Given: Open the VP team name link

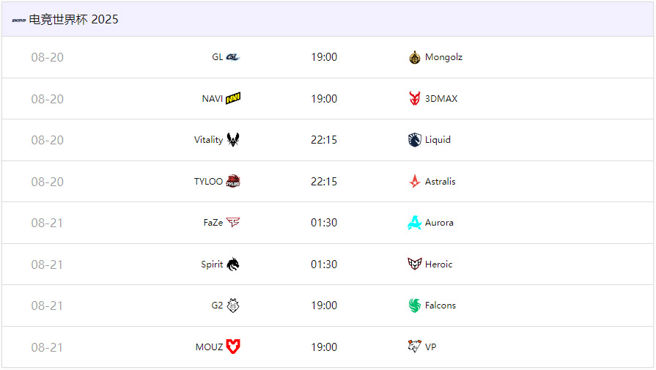Looking at the screenshot, I should pyautogui.click(x=431, y=347).
